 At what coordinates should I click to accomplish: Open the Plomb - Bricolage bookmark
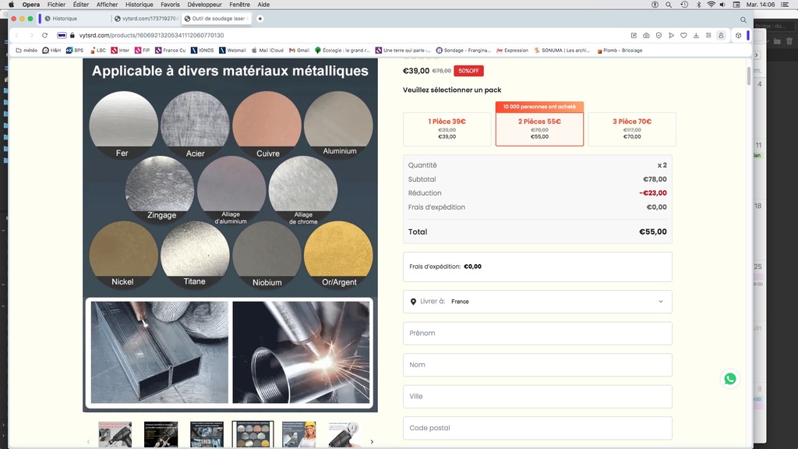click(620, 51)
